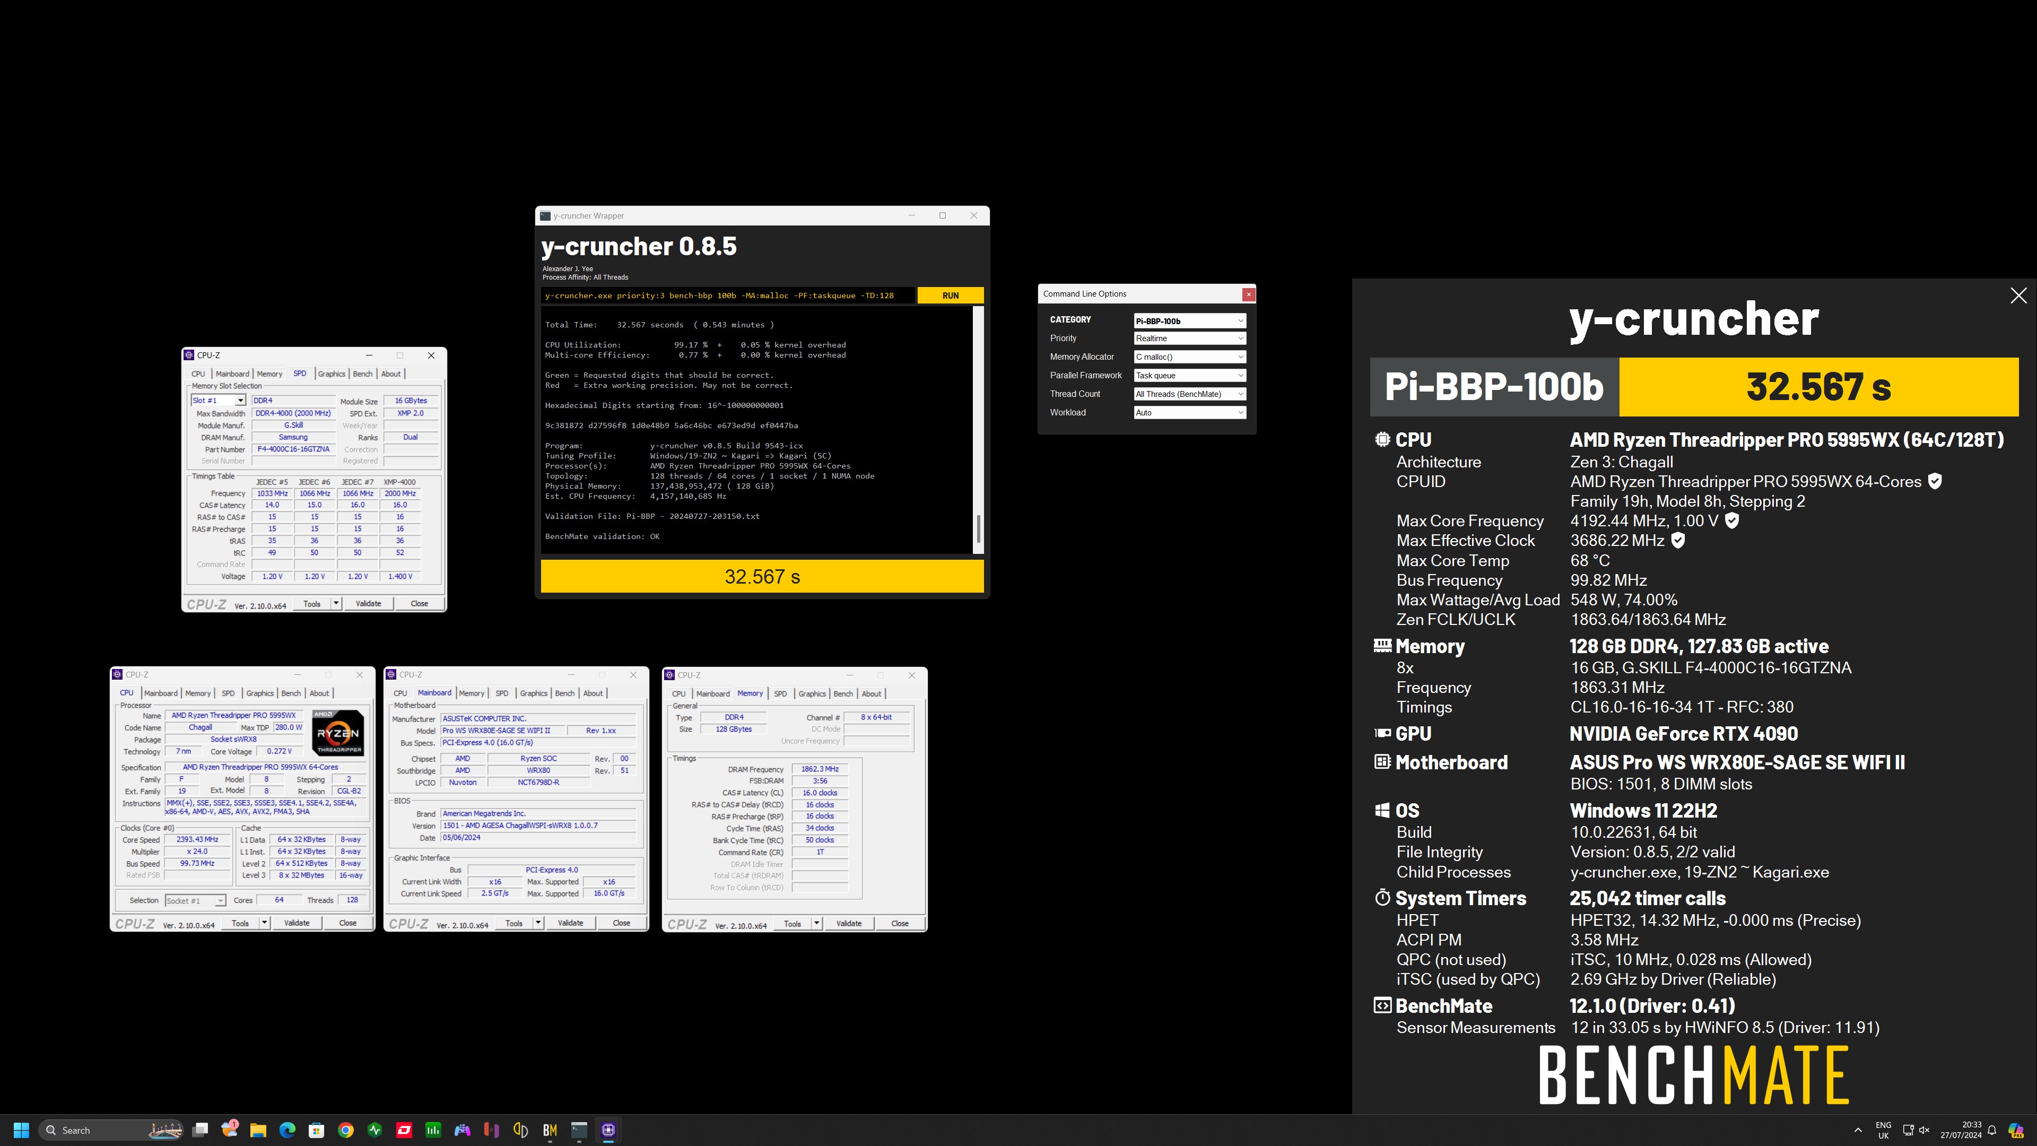Click Validate in CPU-Z Mainboard window
This screenshot has height=1146, width=2037.
570,923
